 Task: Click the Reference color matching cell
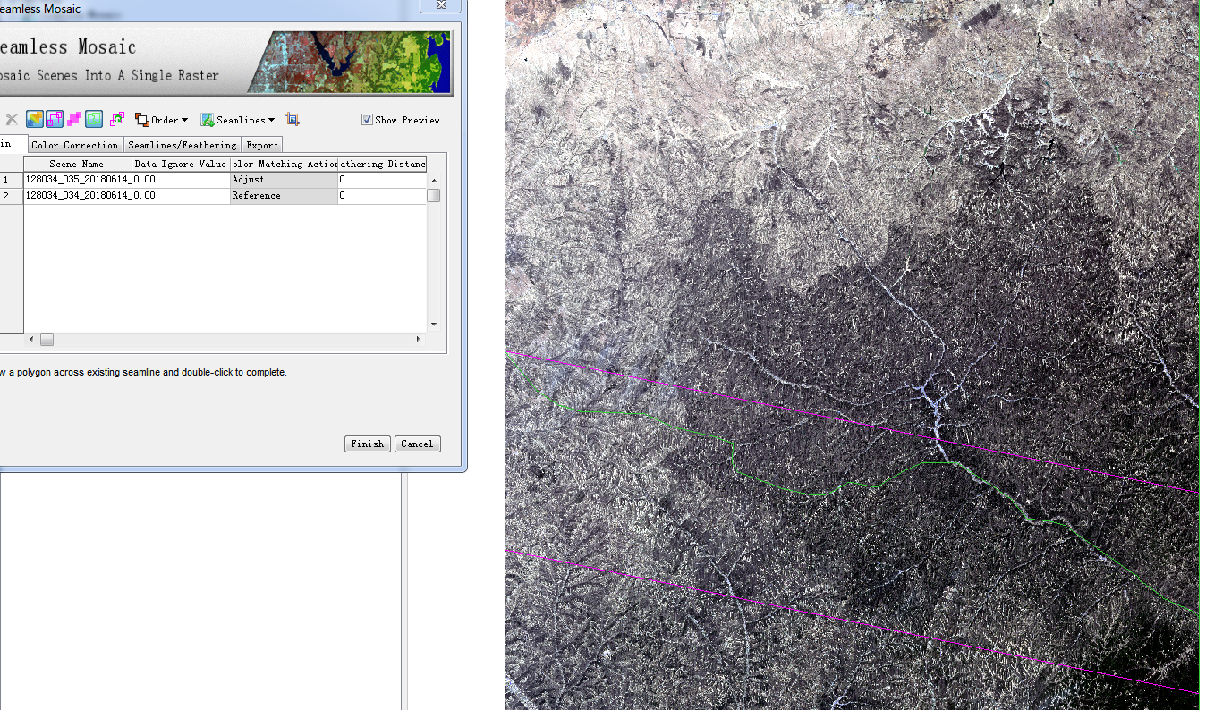click(284, 196)
